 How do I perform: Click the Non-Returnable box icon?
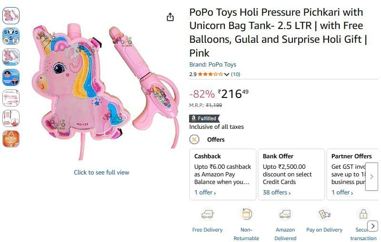[246, 214]
